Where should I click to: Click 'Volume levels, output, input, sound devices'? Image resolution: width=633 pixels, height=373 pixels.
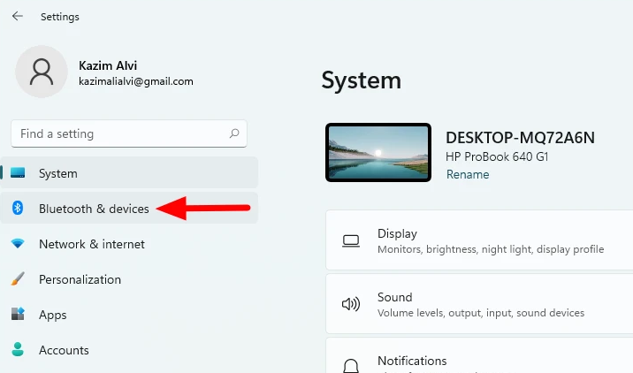[x=481, y=313]
